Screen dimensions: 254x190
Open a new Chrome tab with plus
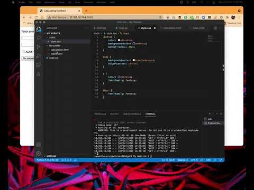click(86, 11)
